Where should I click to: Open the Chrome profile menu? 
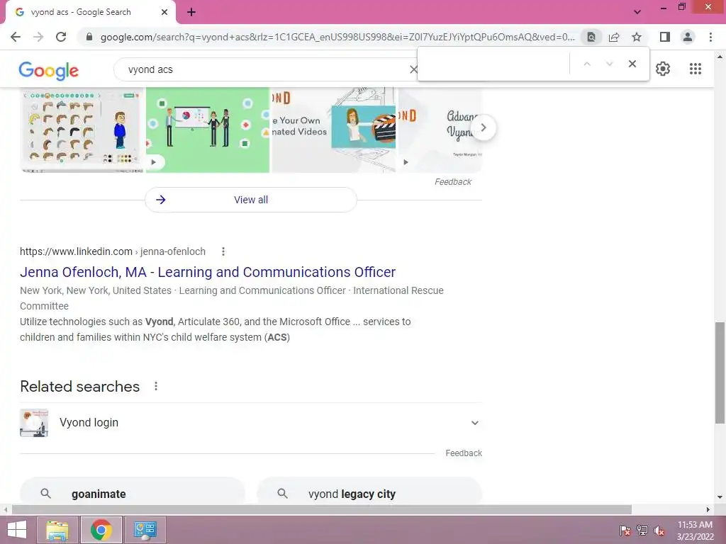click(688, 37)
